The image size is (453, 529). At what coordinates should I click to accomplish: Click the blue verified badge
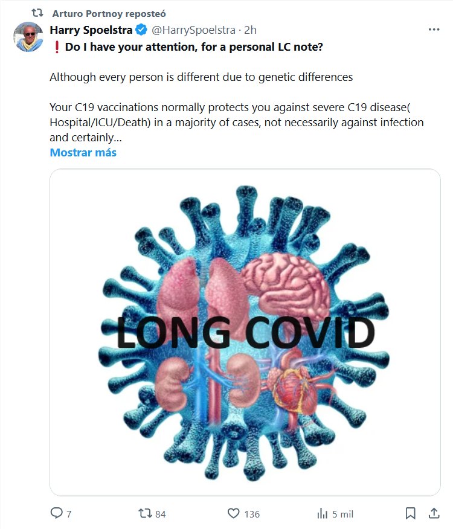tap(141, 30)
